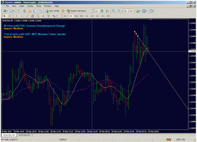Open the Tools menu
This screenshot has width=197, height=142.
(x=38, y=6)
